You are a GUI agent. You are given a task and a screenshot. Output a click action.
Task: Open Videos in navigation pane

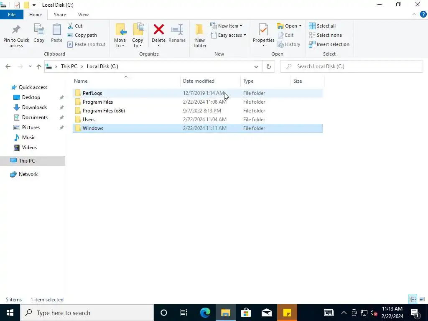coord(29,148)
